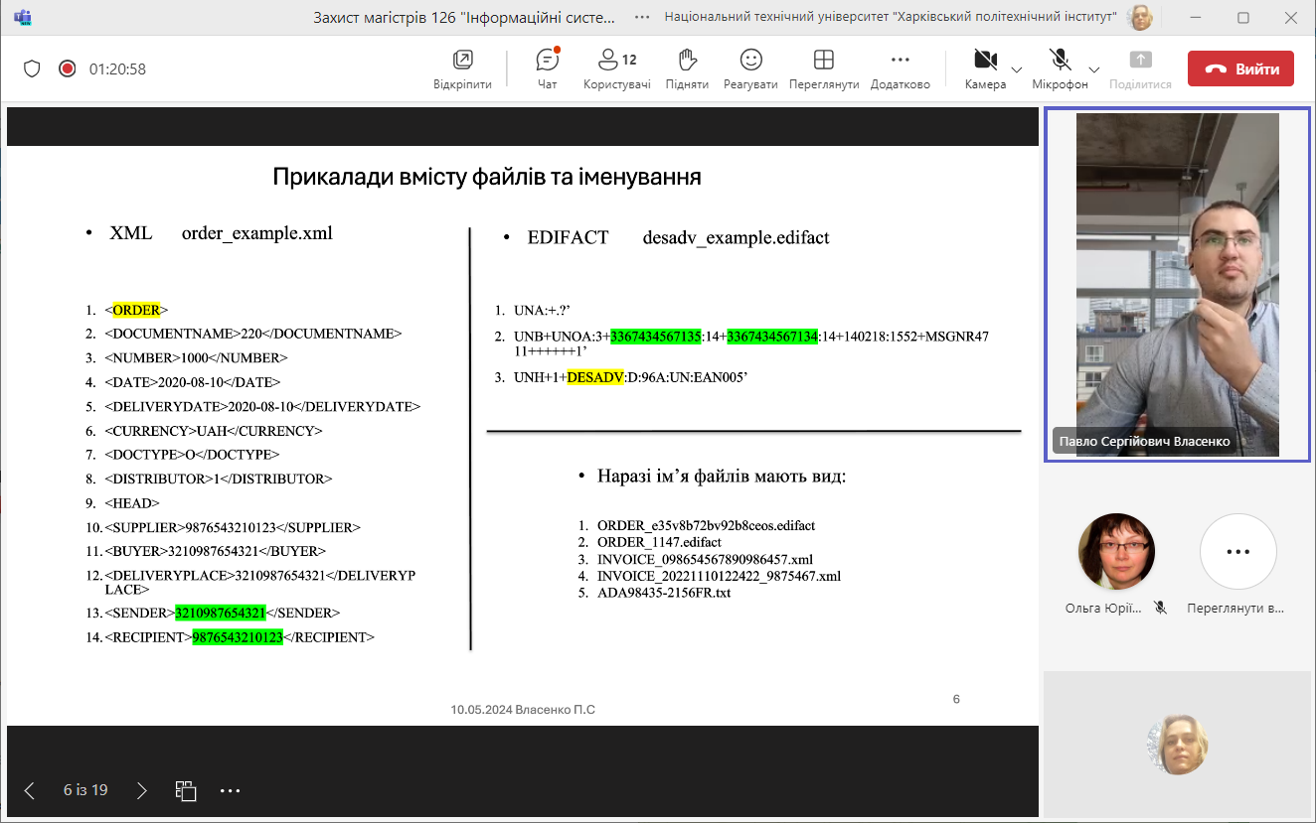
Task: Click the shield security icon
Action: pos(32,69)
